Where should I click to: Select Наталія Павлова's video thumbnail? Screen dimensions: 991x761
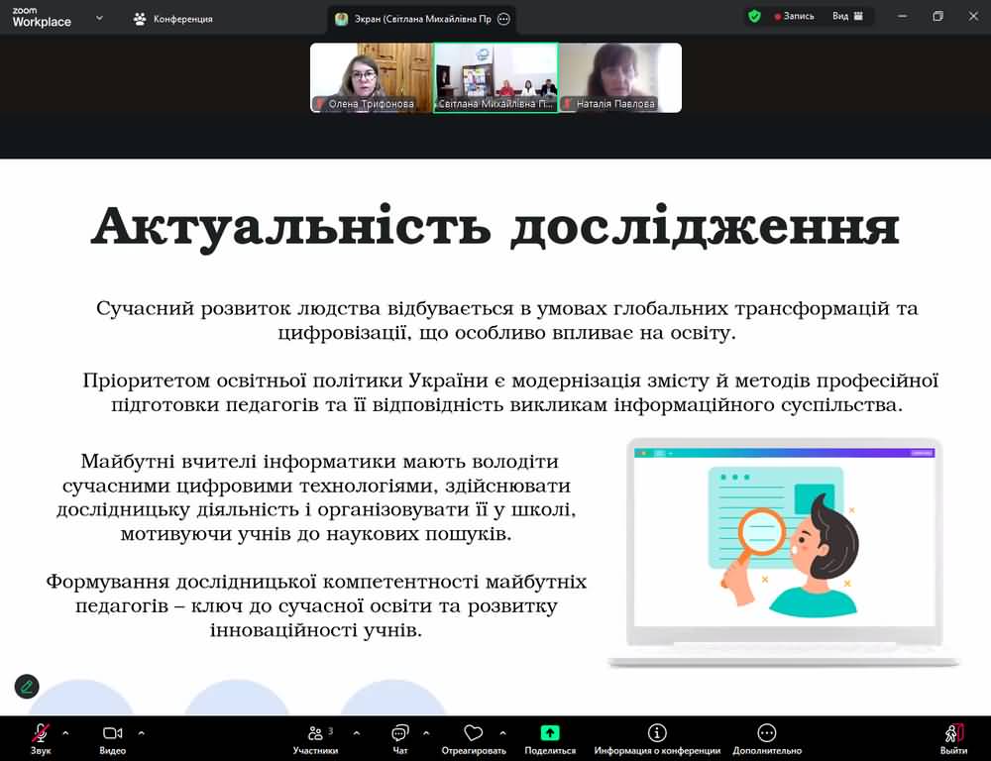[620, 77]
